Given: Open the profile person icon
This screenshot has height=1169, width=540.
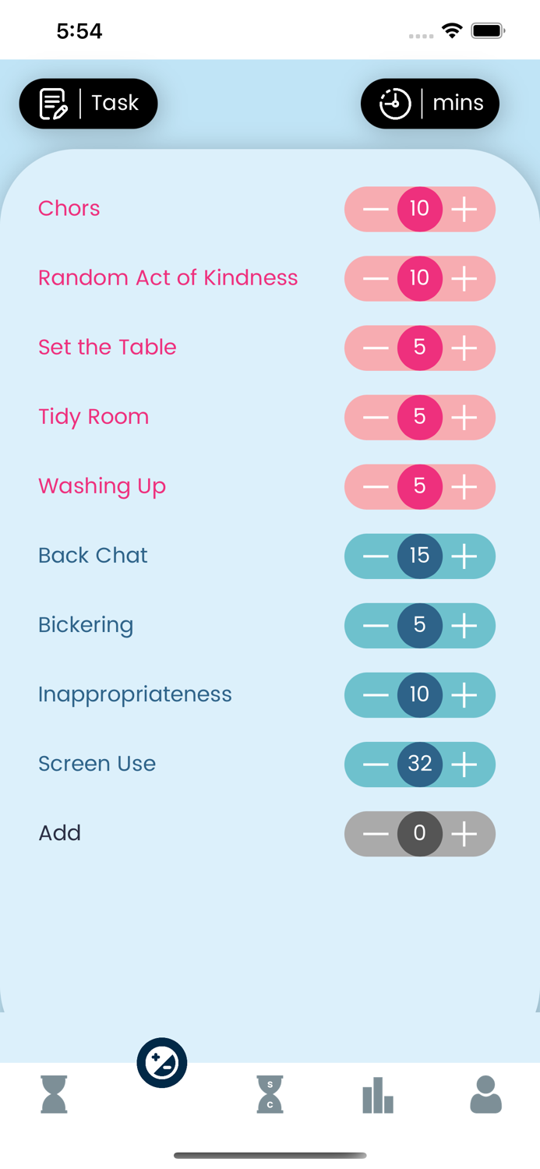Looking at the screenshot, I should [485, 1094].
